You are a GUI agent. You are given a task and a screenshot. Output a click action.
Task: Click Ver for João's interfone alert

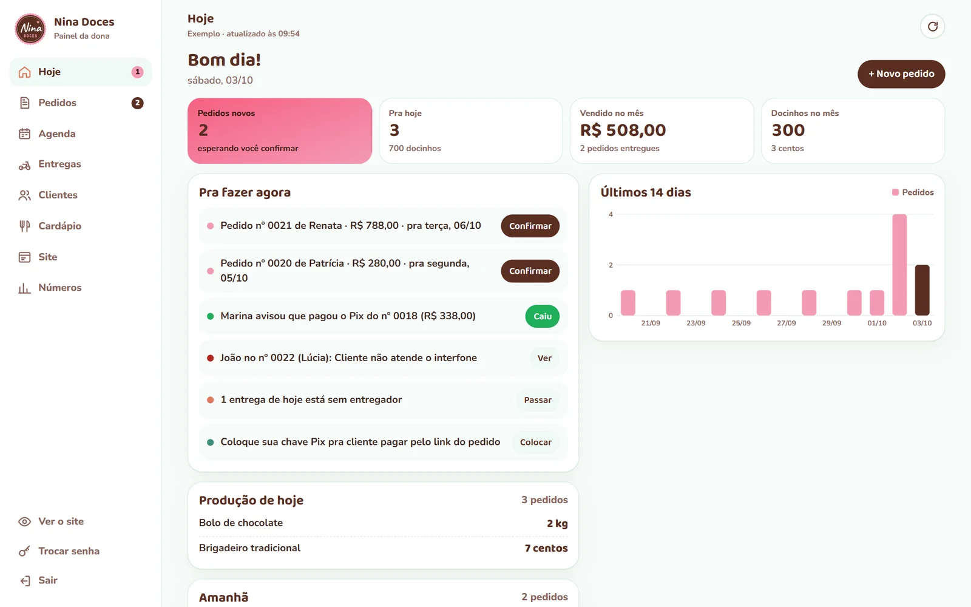[x=544, y=358]
